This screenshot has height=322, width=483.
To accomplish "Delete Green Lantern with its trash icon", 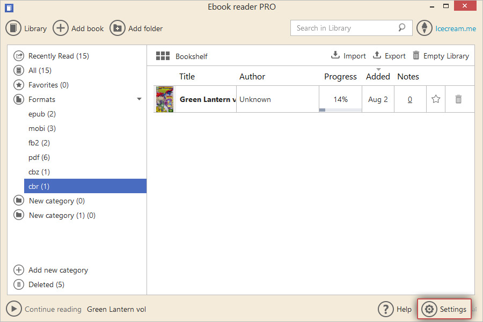I will click(x=459, y=99).
